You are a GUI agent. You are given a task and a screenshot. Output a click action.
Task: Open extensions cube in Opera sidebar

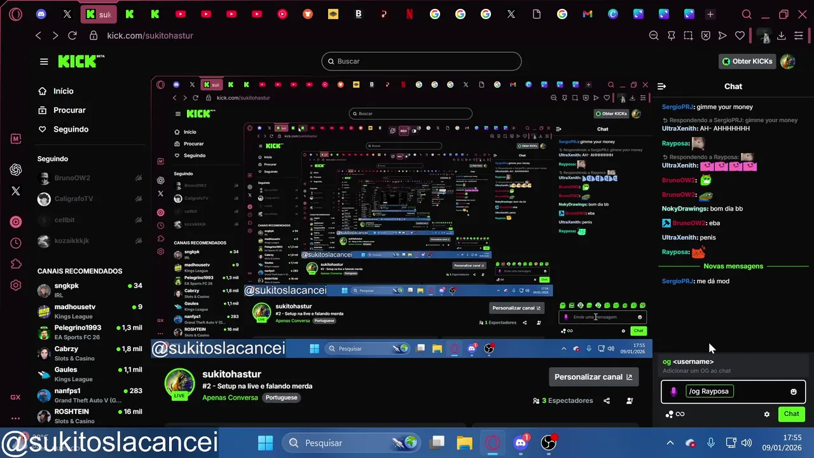16,264
